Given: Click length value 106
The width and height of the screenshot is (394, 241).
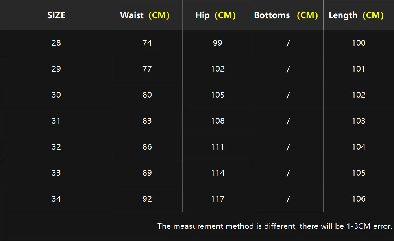Looking at the screenshot, I should [x=359, y=199].
